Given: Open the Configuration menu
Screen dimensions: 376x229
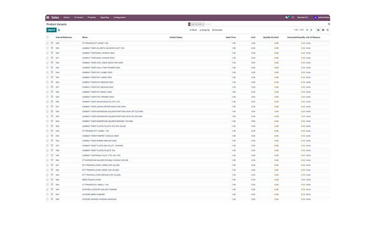Looking at the screenshot, I should pyautogui.click(x=119, y=17).
